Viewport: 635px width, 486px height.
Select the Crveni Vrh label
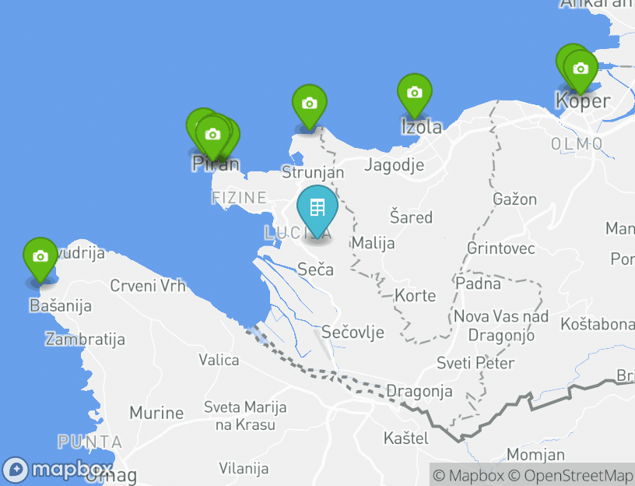tap(148, 286)
